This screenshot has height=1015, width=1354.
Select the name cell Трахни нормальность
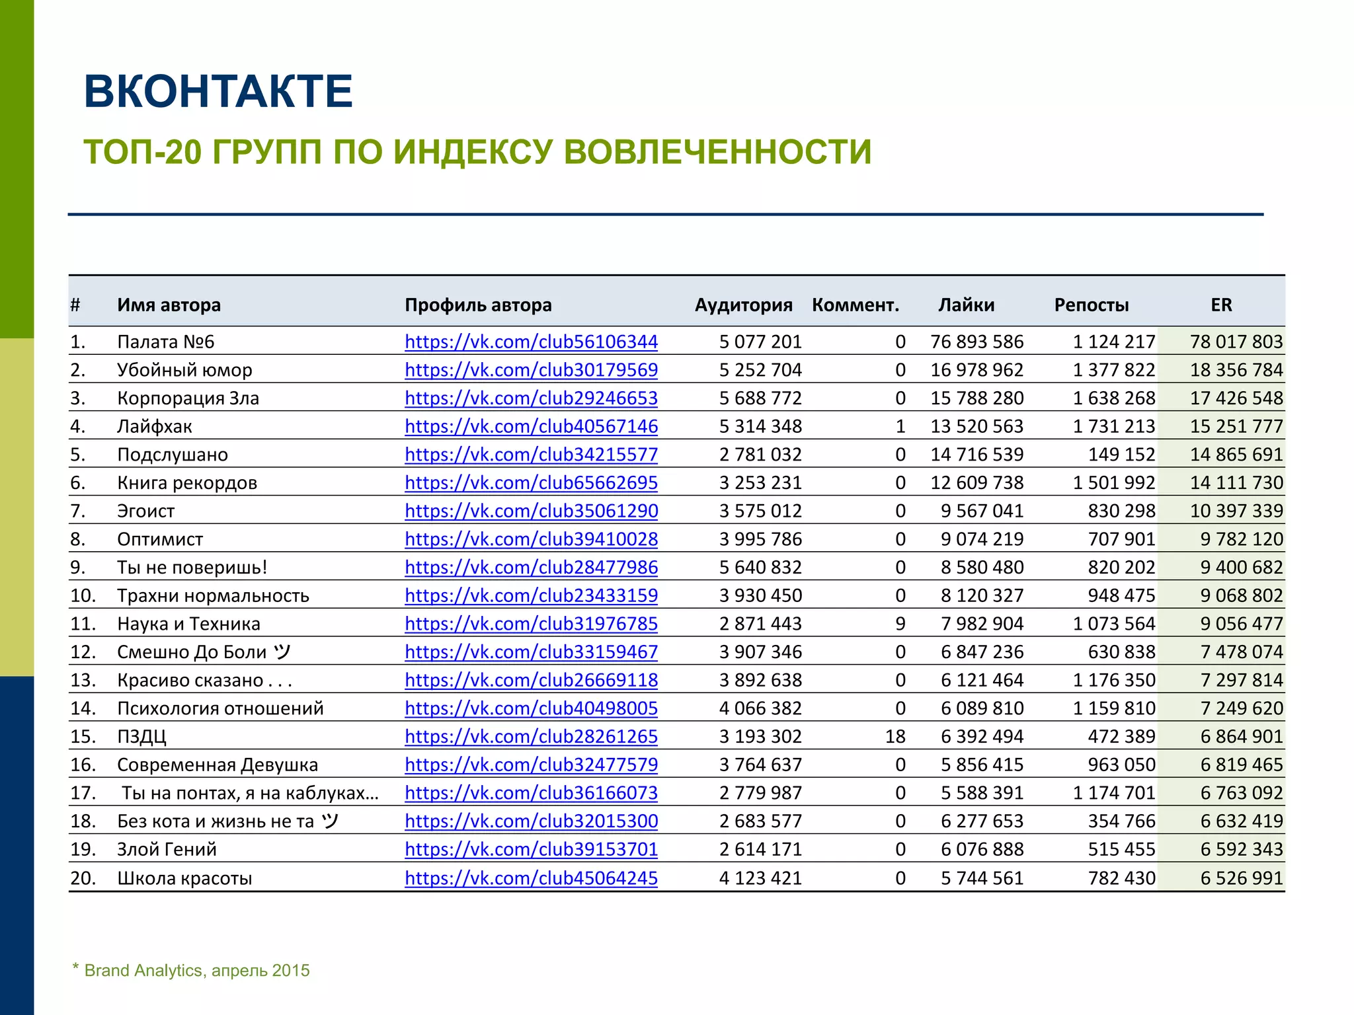coord(213,595)
